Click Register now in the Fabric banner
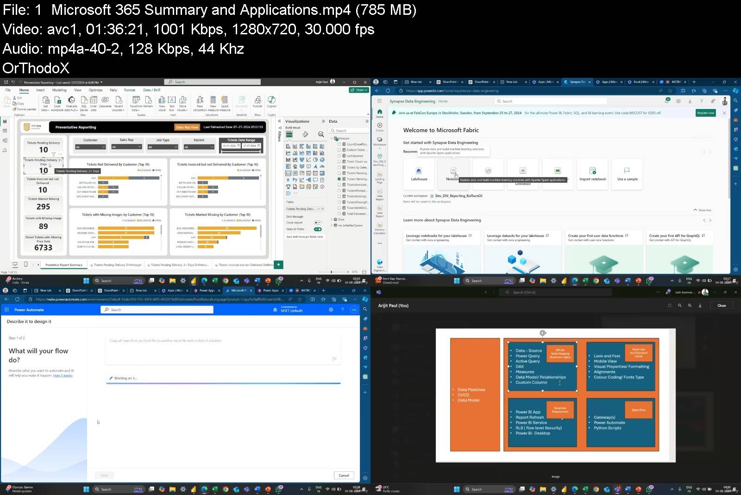This screenshot has height=495, width=741. [706, 113]
